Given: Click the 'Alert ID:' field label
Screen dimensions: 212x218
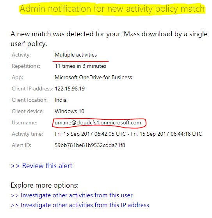Looking at the screenshot, I should 21,145.
